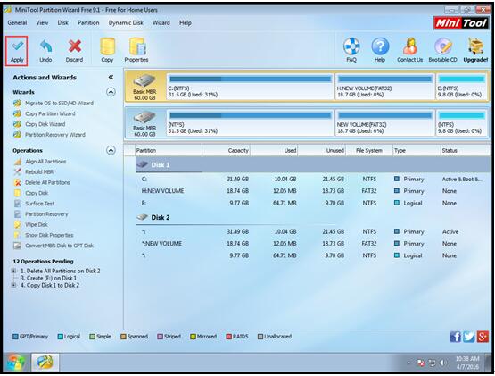Open the Google Plus social icon
Screen dimensions: 495x376
point(483,337)
